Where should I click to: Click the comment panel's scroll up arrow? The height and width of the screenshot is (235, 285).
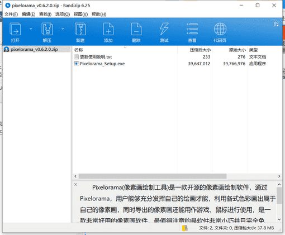(x=279, y=184)
